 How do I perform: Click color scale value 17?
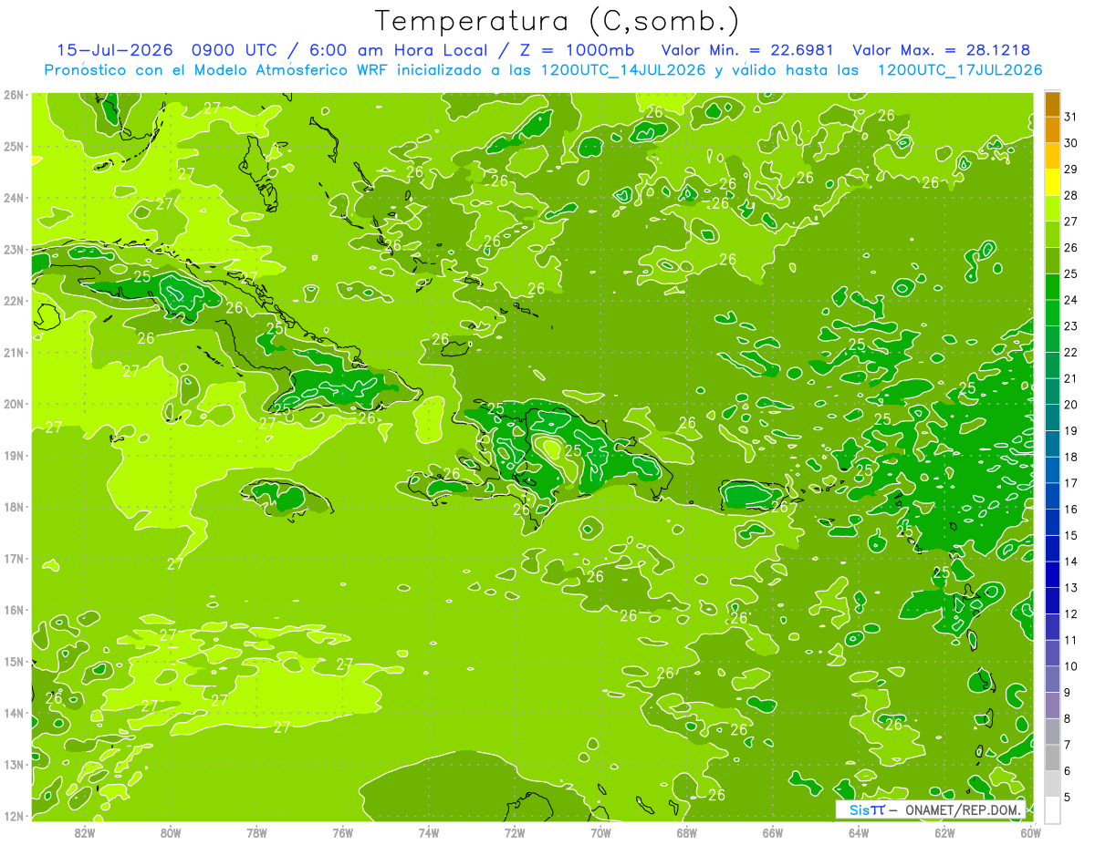[x=1071, y=483]
